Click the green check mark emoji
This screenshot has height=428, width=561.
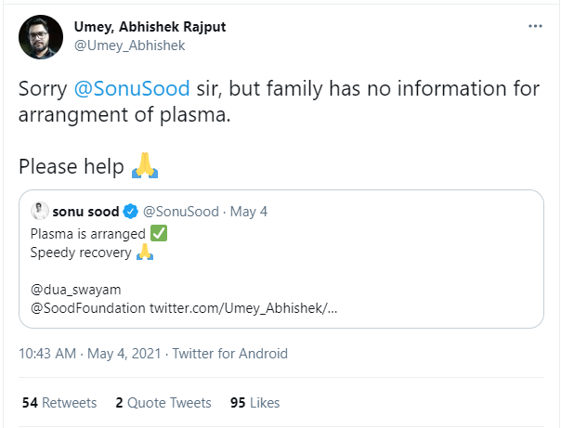[158, 233]
